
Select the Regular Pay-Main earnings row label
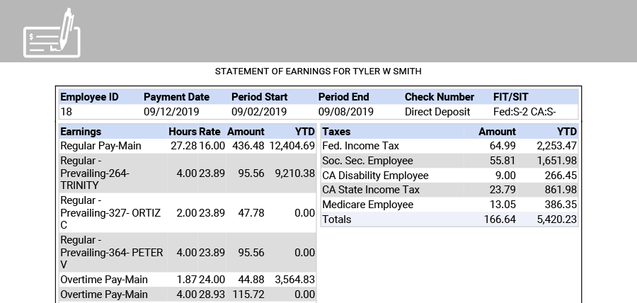101,146
